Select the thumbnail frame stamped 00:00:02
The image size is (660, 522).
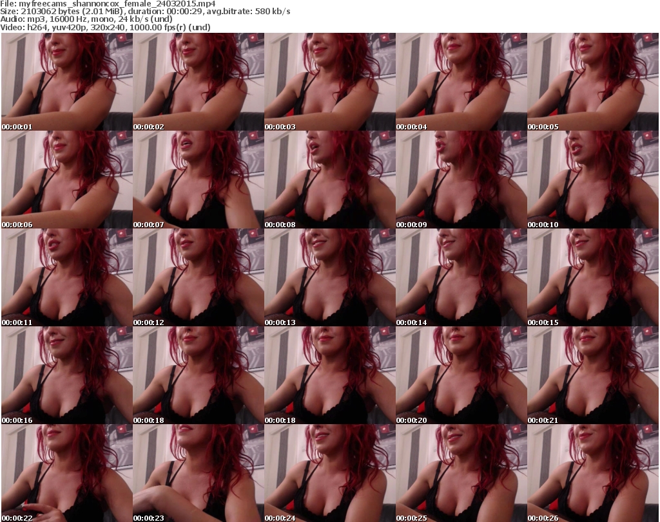pyautogui.click(x=199, y=82)
